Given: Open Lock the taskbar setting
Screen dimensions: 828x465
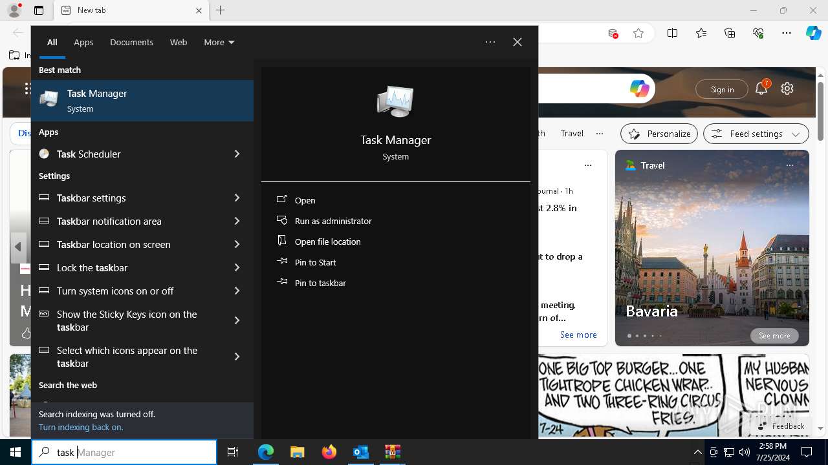Looking at the screenshot, I should 126,267.
